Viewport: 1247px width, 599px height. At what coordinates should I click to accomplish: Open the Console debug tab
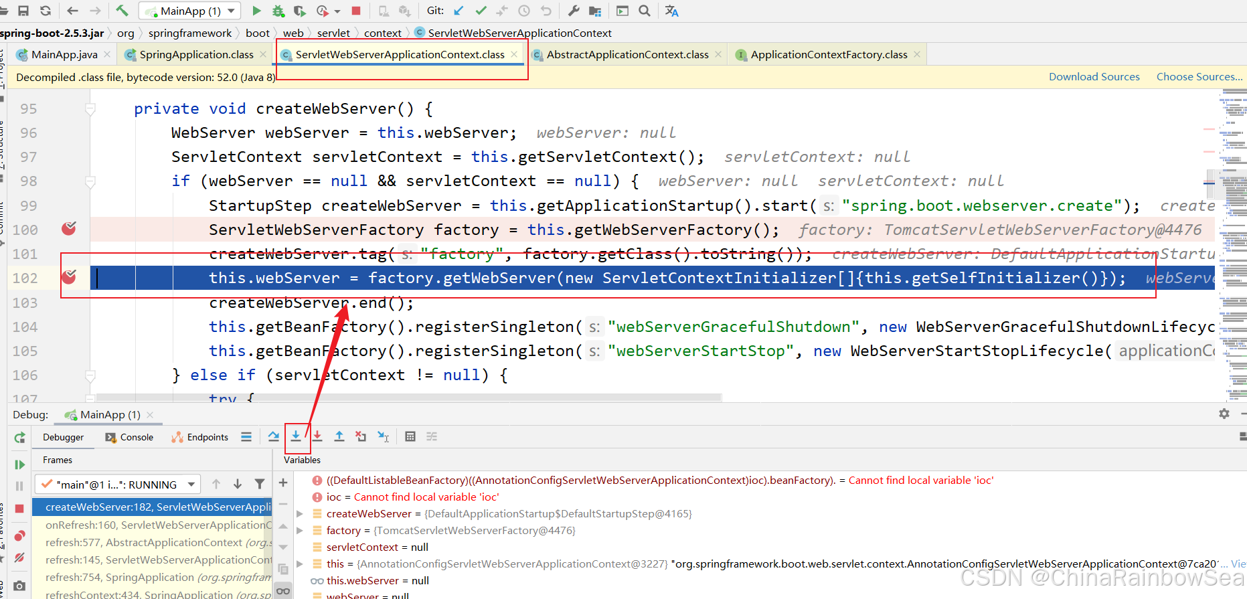tap(130, 437)
